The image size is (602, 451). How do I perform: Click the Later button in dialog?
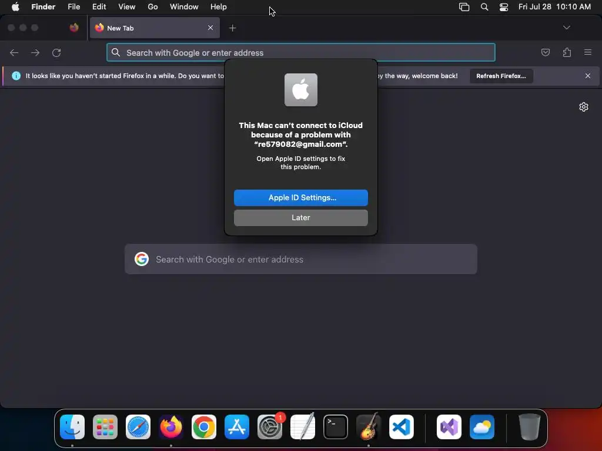coord(300,218)
